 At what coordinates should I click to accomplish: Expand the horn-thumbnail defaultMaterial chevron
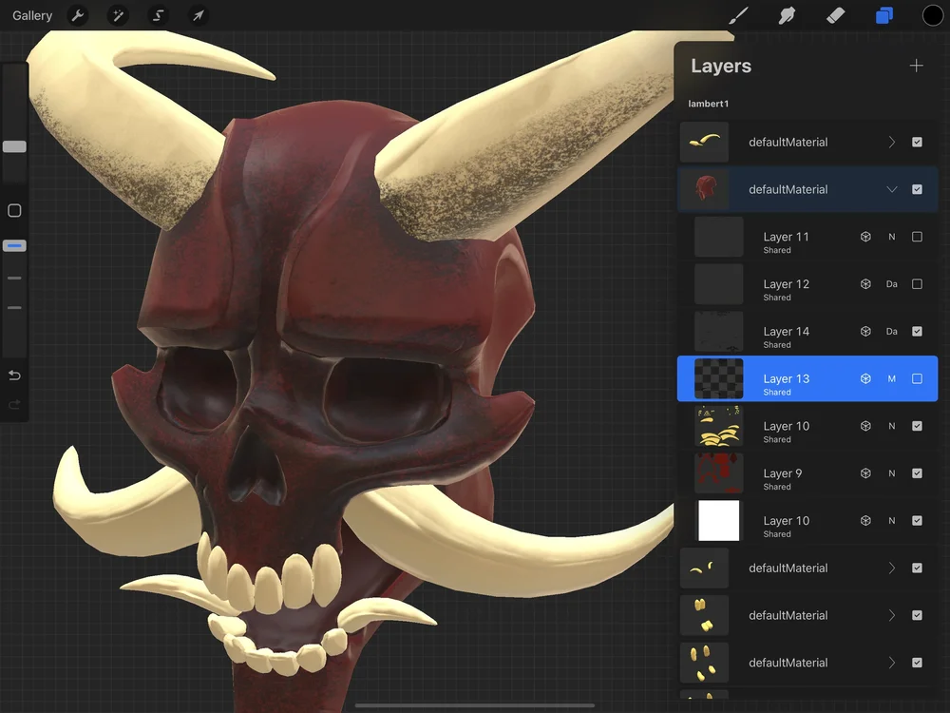pyautogui.click(x=891, y=142)
